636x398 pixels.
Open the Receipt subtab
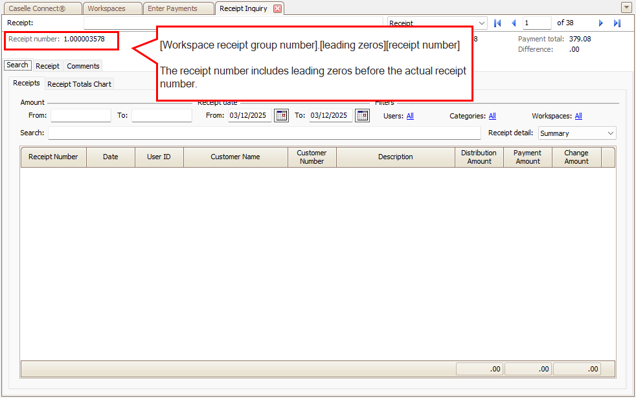(x=47, y=65)
